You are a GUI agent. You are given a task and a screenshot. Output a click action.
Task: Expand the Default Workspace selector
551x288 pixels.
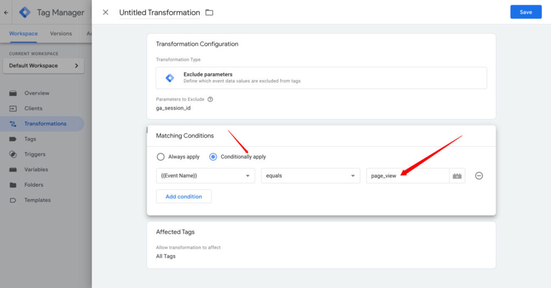tap(43, 66)
